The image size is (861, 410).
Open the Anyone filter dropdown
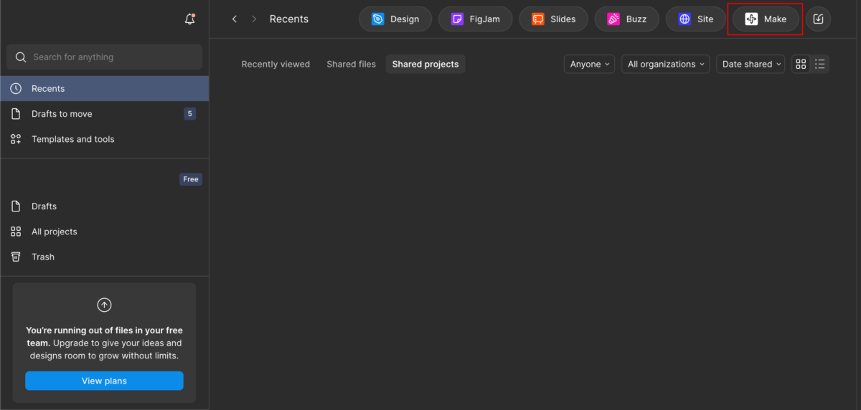click(590, 65)
